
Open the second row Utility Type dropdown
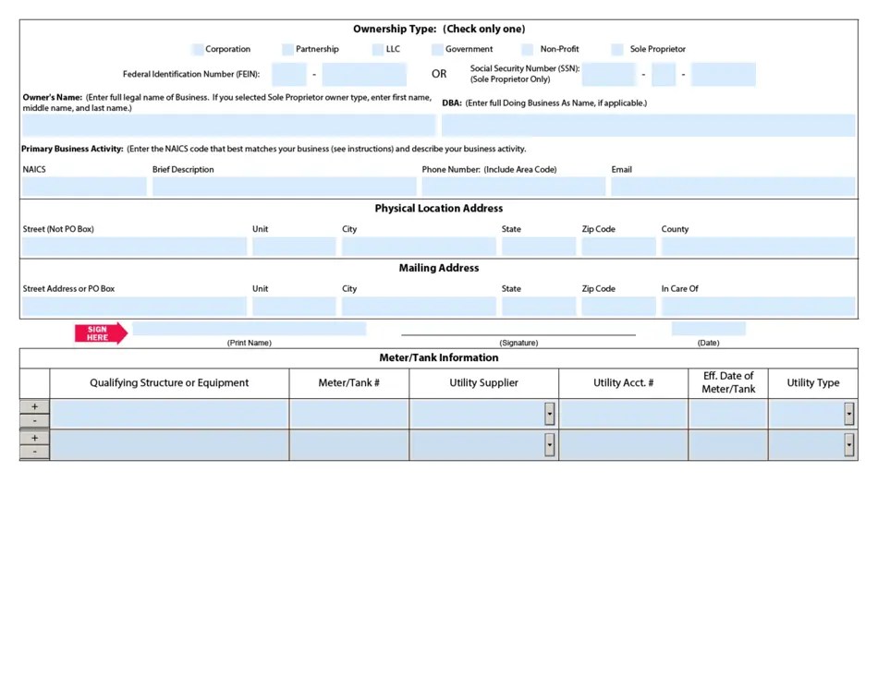tap(848, 444)
